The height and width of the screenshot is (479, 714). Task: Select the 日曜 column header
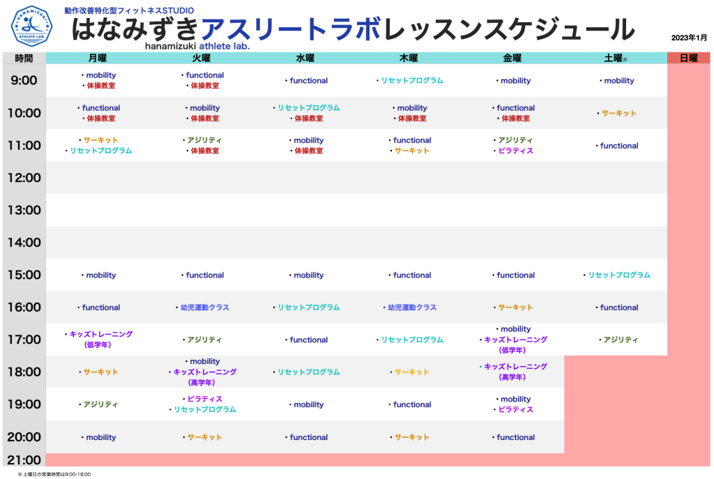point(688,59)
